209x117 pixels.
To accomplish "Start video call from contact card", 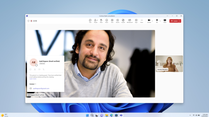I will pyautogui.click(x=39, y=69).
